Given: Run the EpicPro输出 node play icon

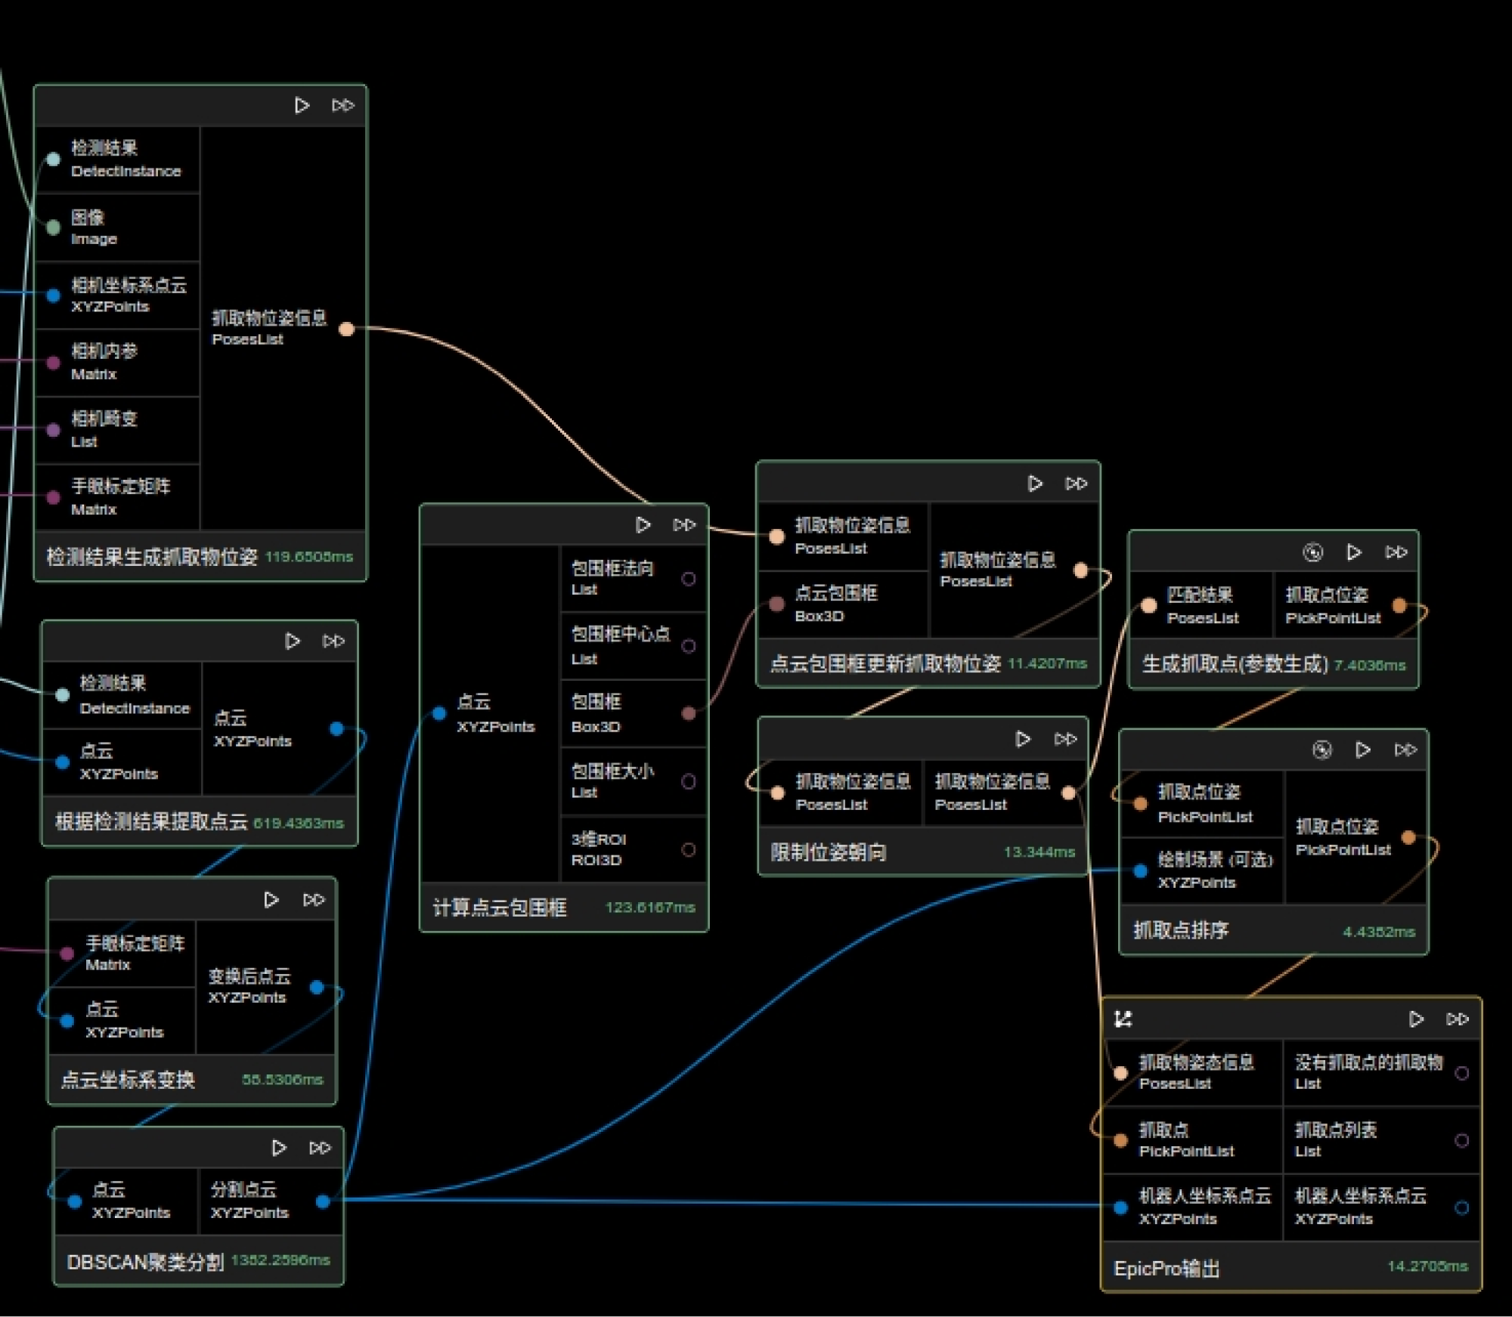Looking at the screenshot, I should pos(1416,1019).
